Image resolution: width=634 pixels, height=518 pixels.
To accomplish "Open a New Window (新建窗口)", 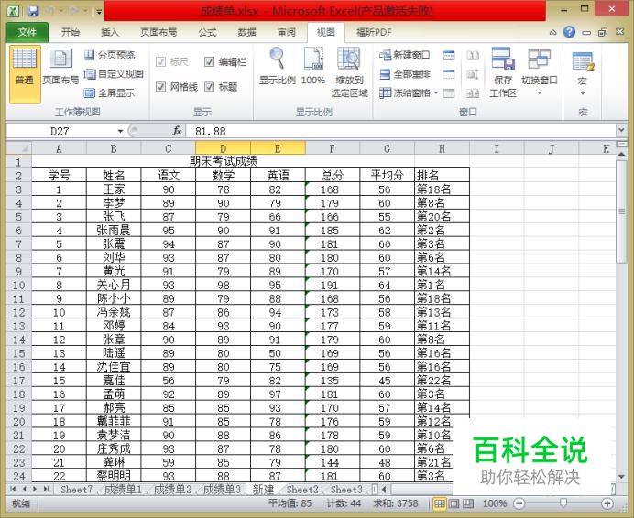I will [404, 55].
